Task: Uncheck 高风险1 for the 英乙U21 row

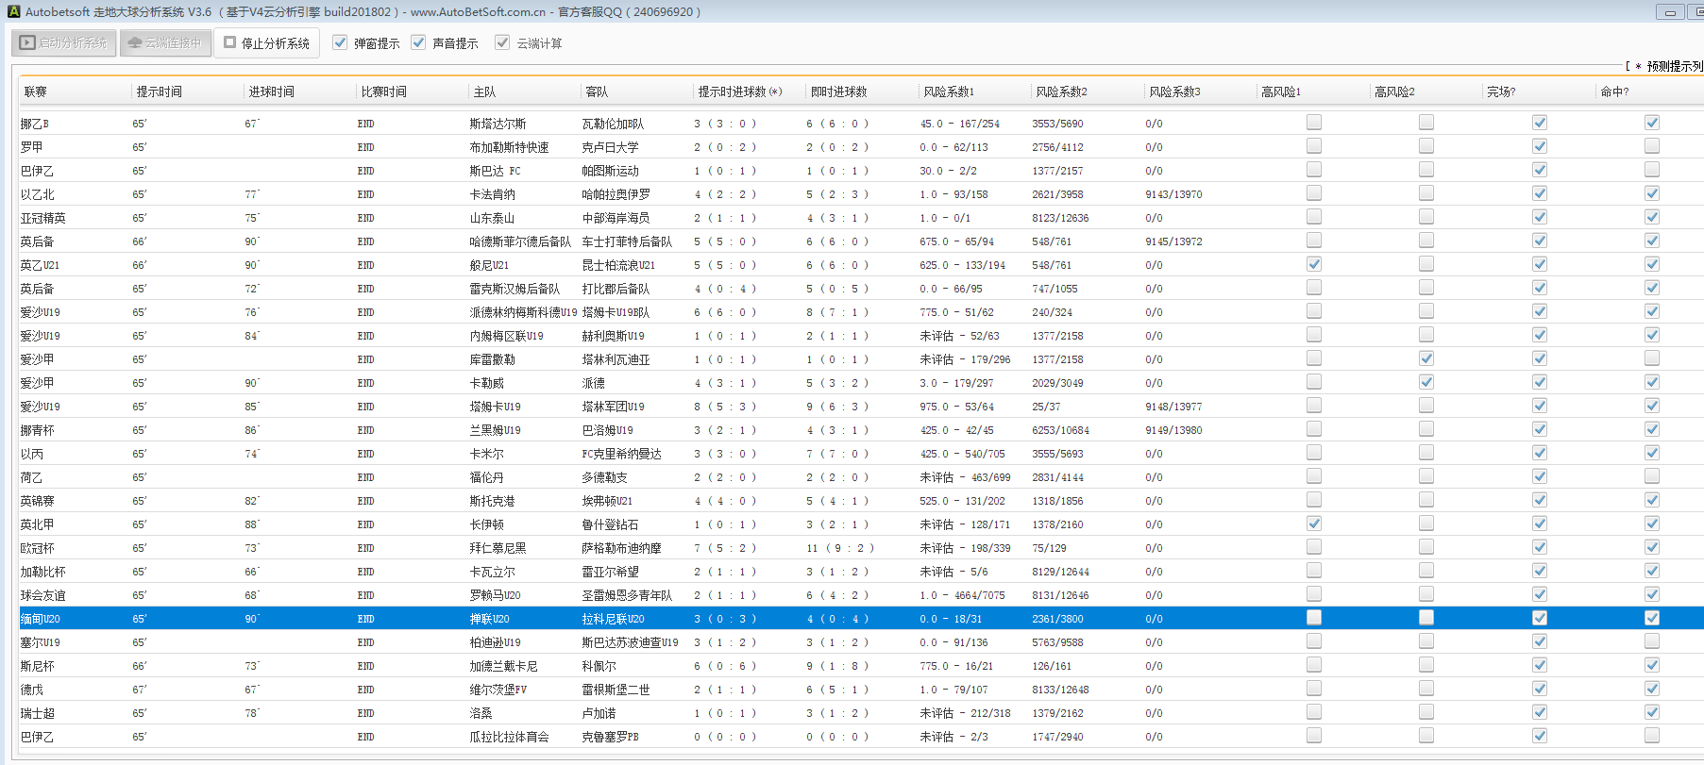Action: click(x=1313, y=264)
